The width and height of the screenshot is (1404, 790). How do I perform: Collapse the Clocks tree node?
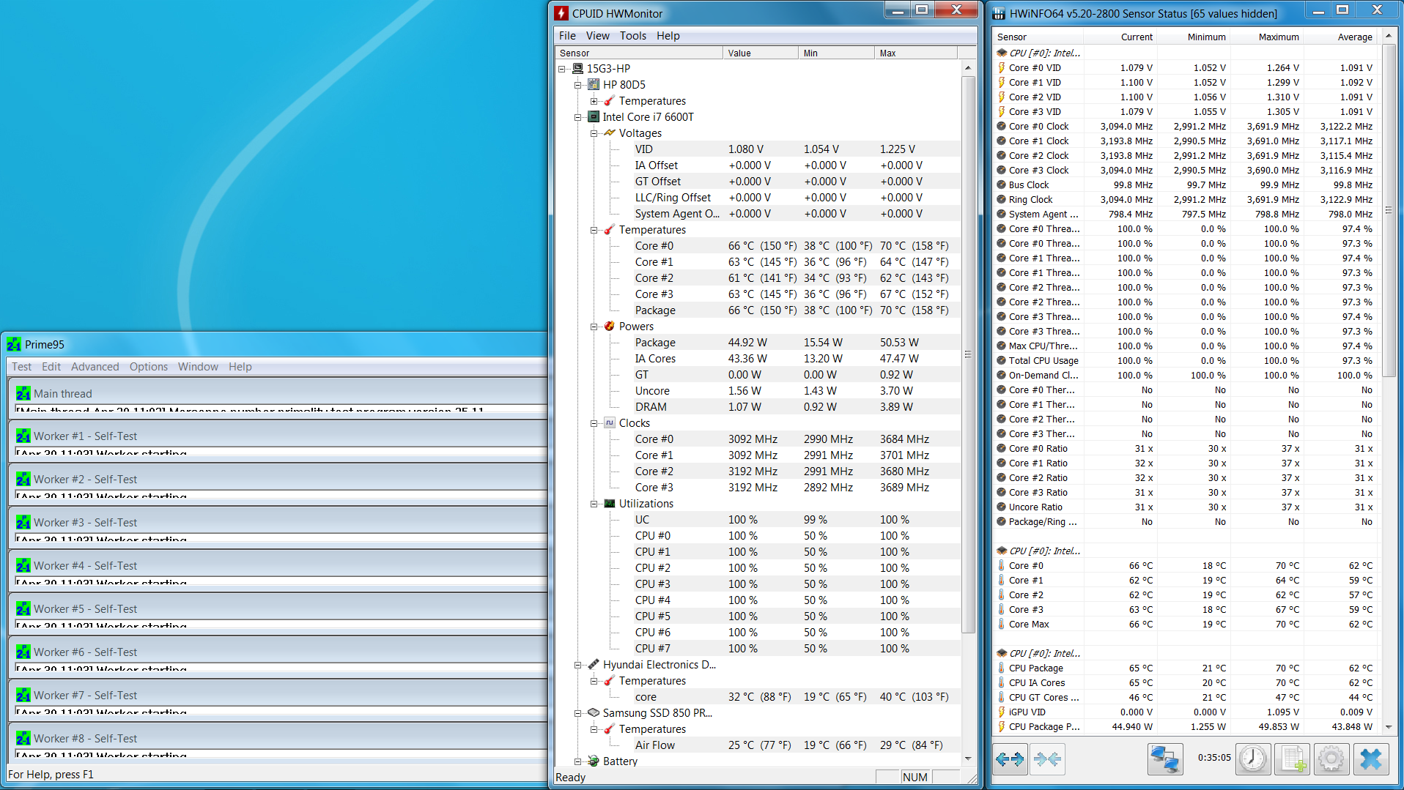pyautogui.click(x=594, y=423)
